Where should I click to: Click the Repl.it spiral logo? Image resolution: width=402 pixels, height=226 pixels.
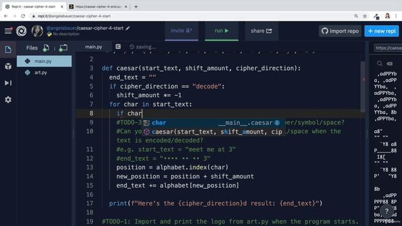pos(21,31)
